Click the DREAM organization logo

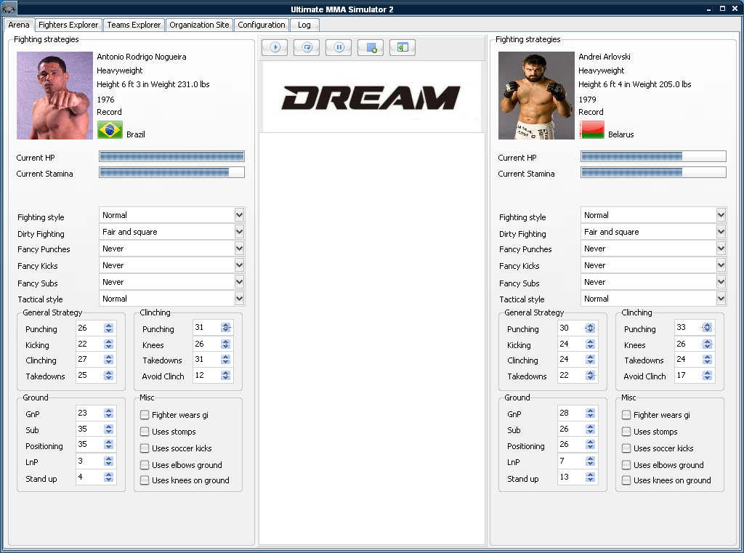coord(371,98)
